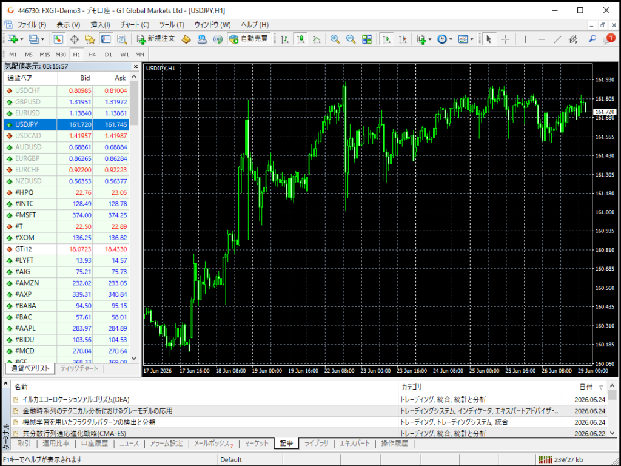Open the 表示 (V) menu
Viewport: 621px width, 466px height.
coord(69,24)
